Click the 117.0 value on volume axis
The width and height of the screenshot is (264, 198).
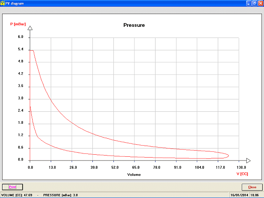[x=220, y=167]
